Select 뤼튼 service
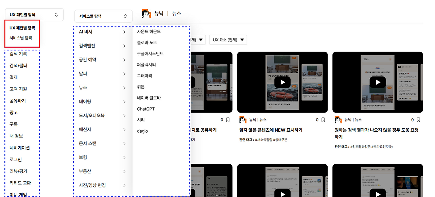Image resolution: width=435 pixels, height=197 pixels. coord(141,87)
